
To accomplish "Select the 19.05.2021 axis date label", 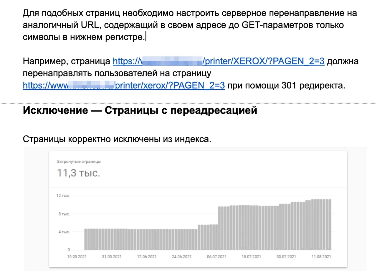I will (x=77, y=257).
